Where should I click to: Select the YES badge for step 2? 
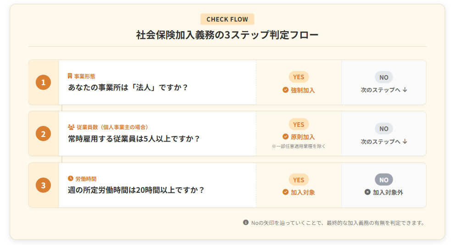pyautogui.click(x=299, y=124)
